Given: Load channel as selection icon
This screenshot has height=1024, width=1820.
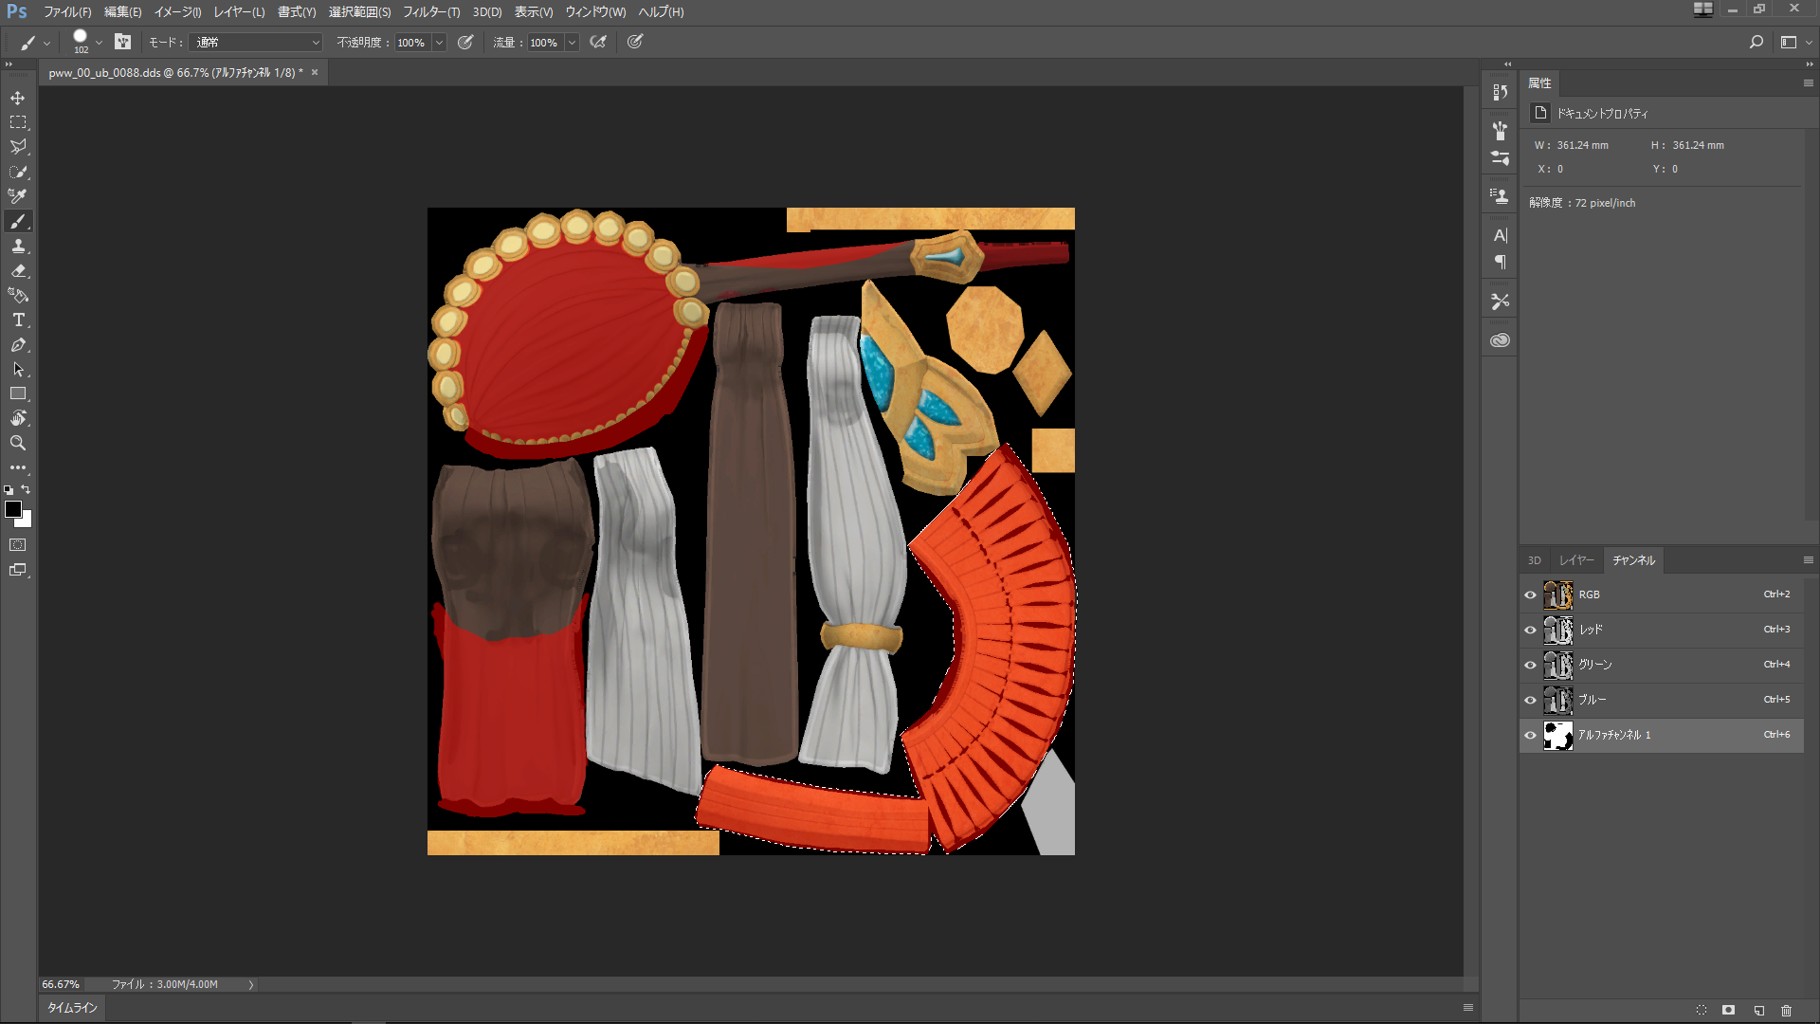Looking at the screenshot, I should tap(1702, 1011).
